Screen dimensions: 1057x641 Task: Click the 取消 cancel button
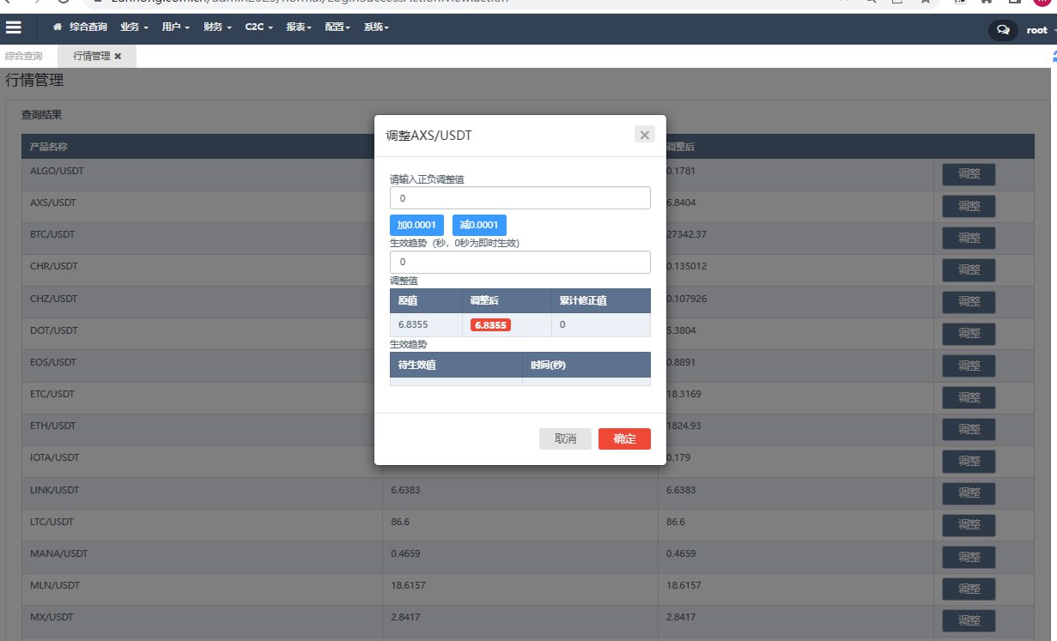565,439
